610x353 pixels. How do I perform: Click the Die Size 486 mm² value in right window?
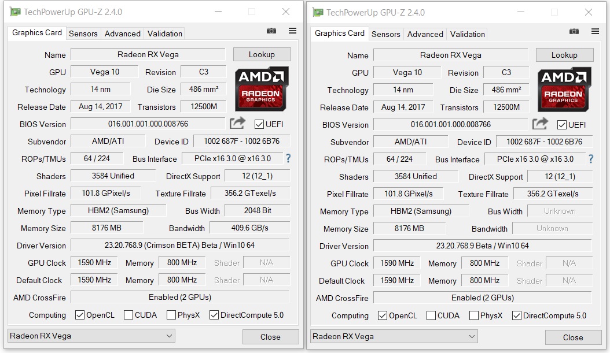[x=506, y=90]
